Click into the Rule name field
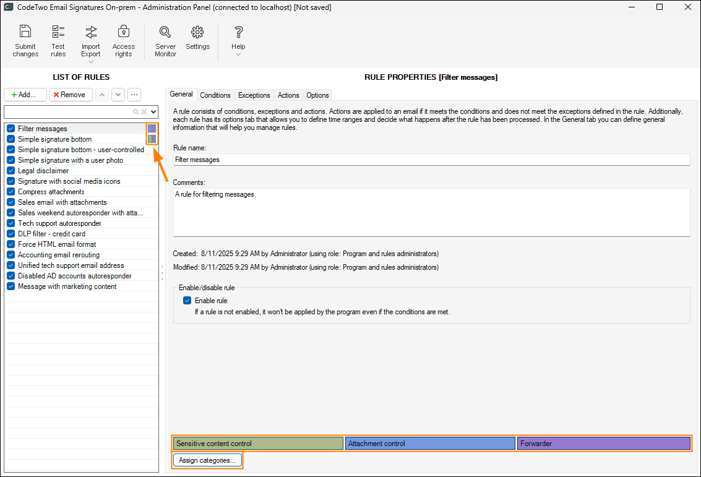The image size is (701, 477). 431,160
